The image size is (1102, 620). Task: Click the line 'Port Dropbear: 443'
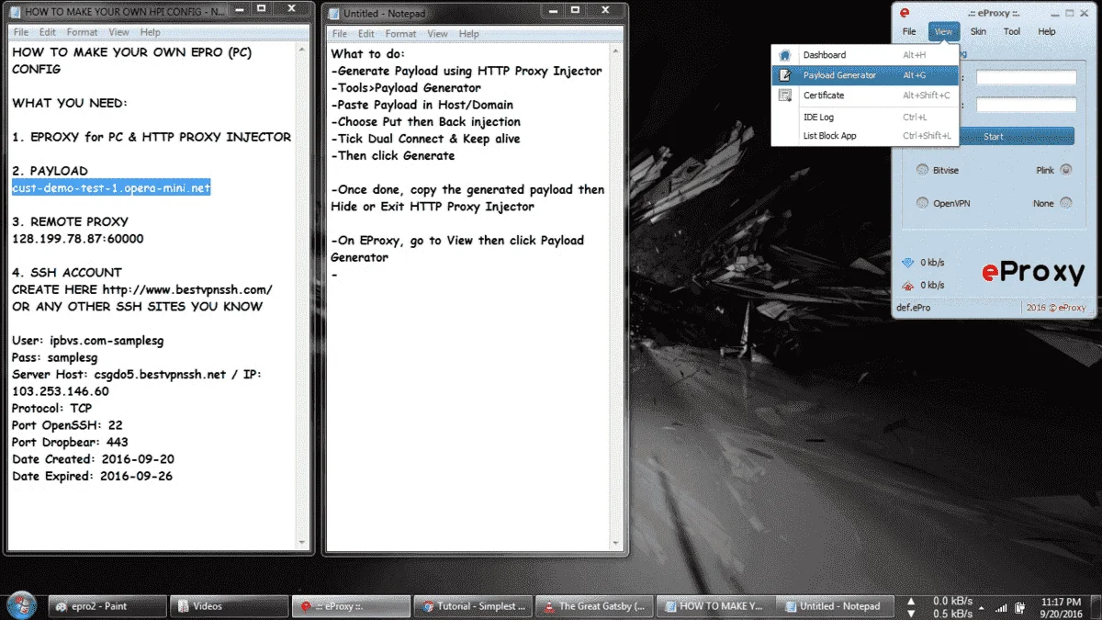[x=70, y=442]
